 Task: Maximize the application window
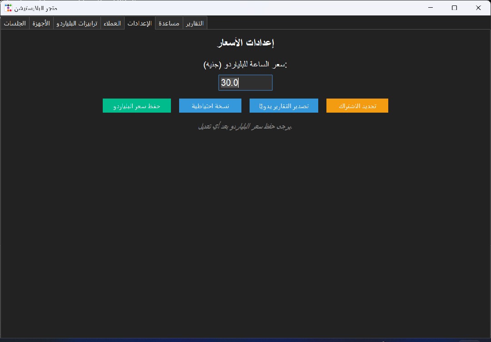[454, 8]
